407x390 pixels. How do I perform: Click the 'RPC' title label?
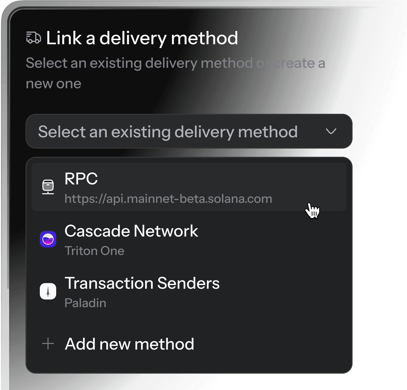tap(81, 179)
